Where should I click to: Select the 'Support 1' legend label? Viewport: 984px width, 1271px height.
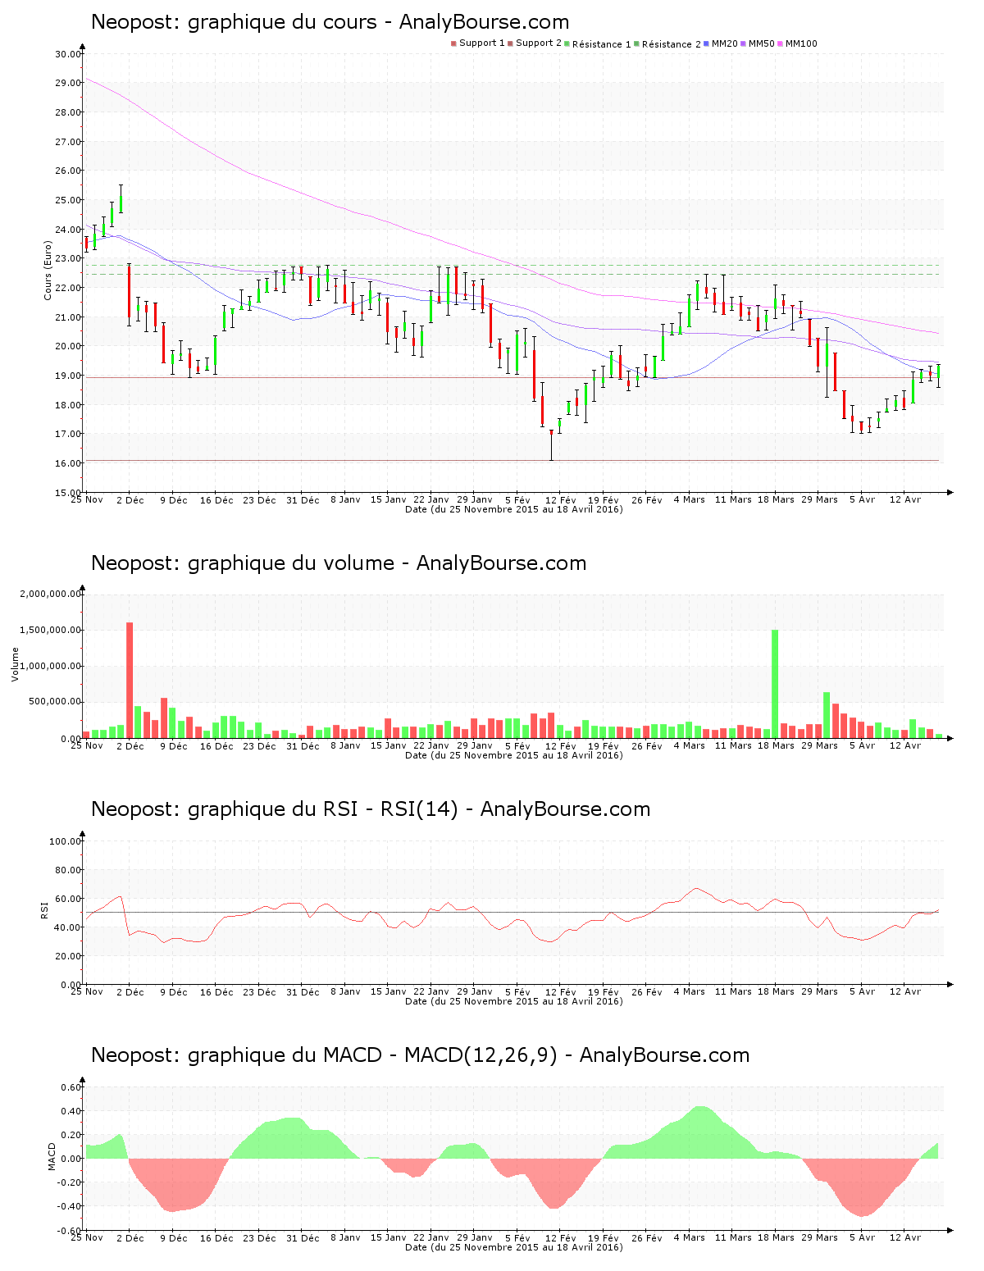pos(482,43)
